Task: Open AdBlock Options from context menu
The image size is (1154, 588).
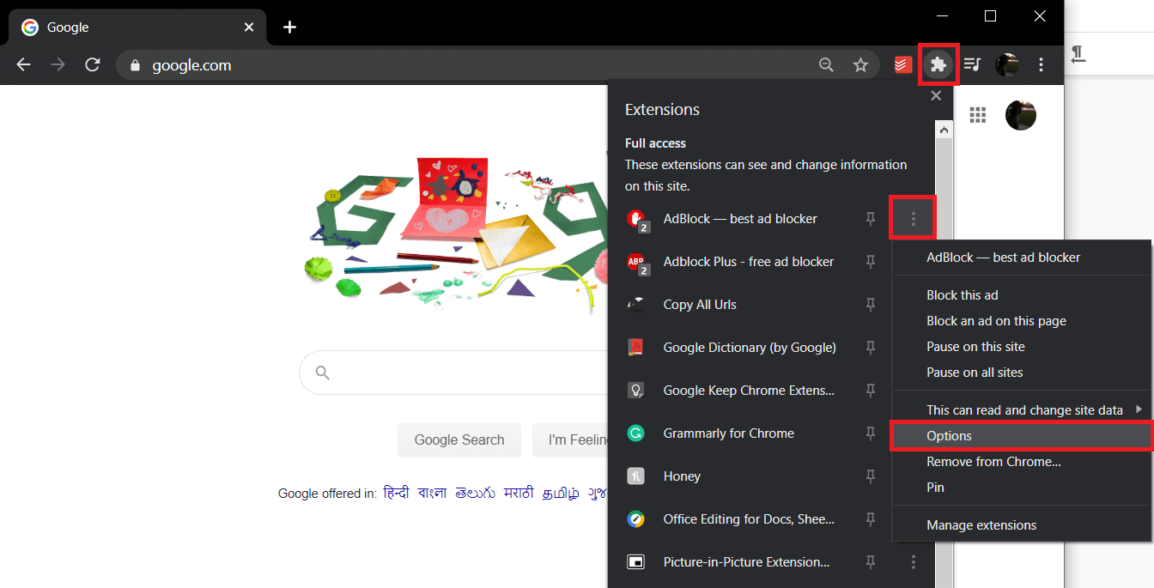Action: click(1022, 436)
